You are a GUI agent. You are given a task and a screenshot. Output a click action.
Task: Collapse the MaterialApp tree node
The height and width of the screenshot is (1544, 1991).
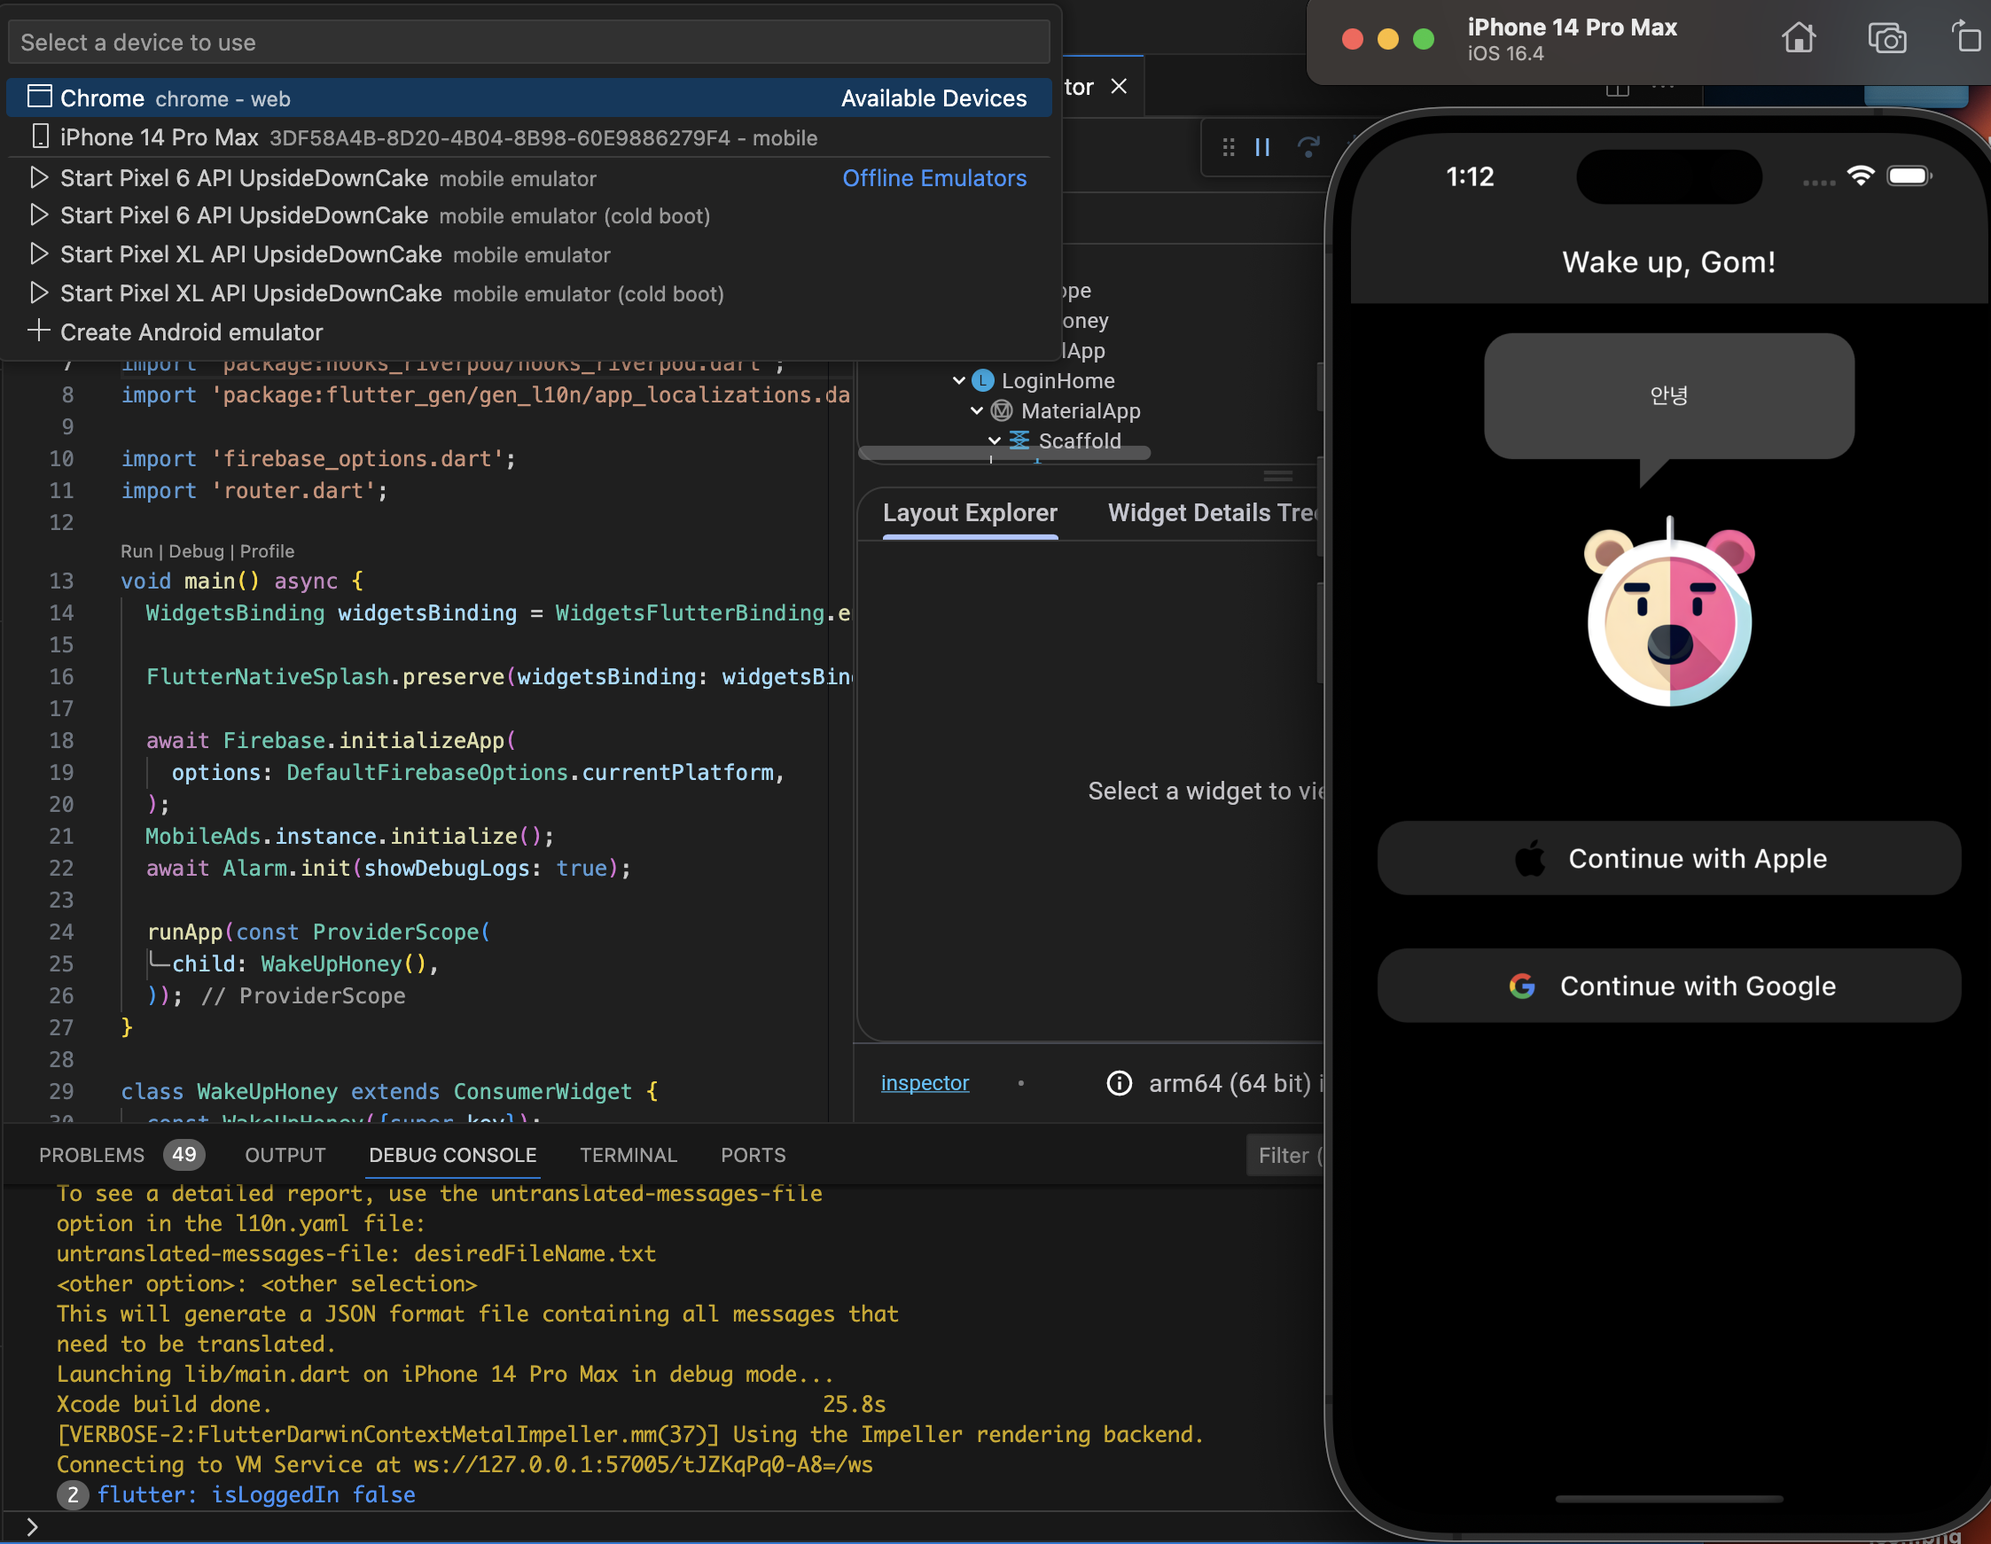click(976, 411)
